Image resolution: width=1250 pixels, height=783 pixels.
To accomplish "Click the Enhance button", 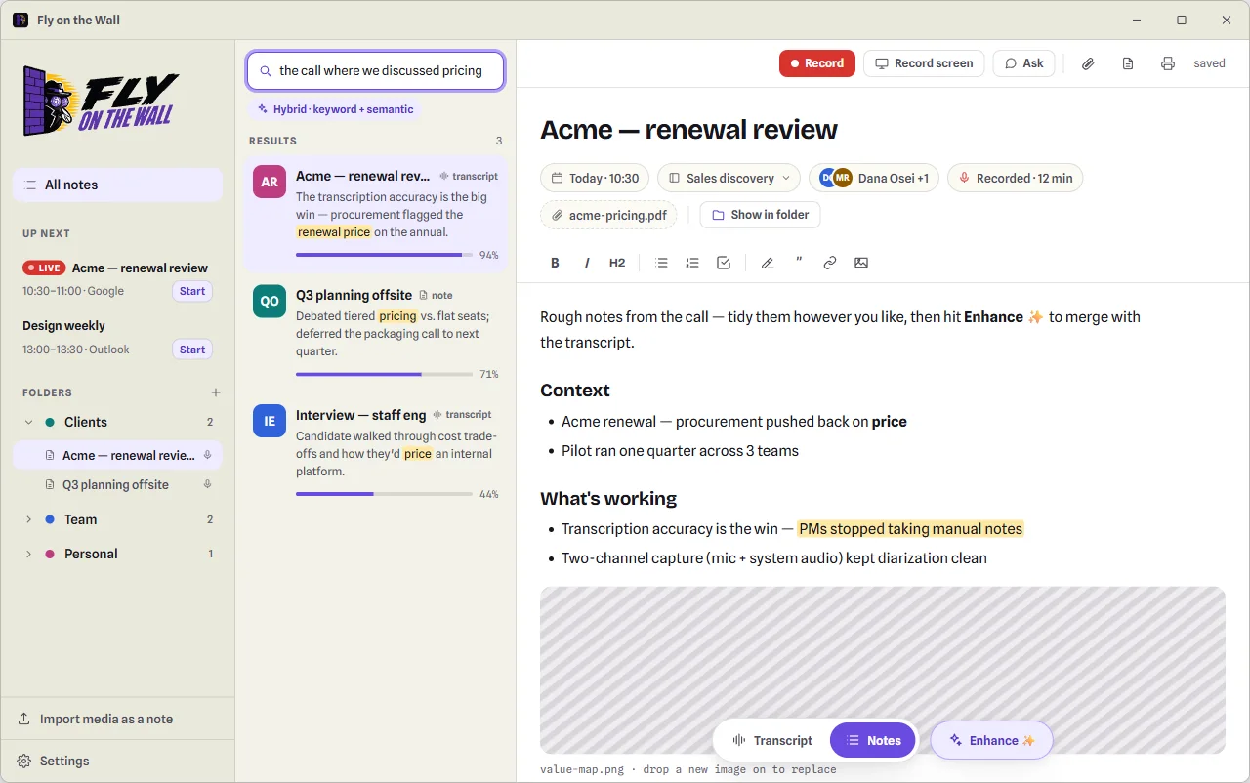I will (991, 740).
